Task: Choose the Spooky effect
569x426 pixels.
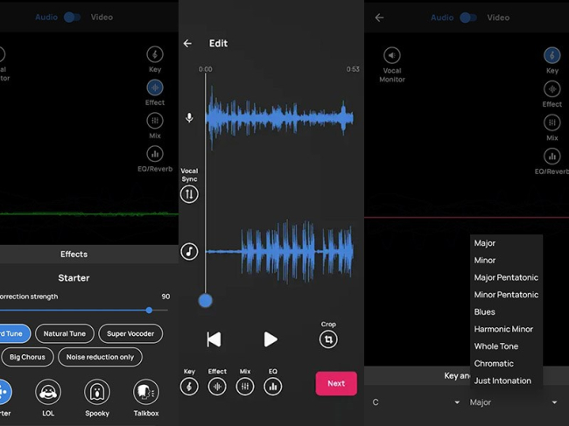Action: pyautogui.click(x=97, y=392)
